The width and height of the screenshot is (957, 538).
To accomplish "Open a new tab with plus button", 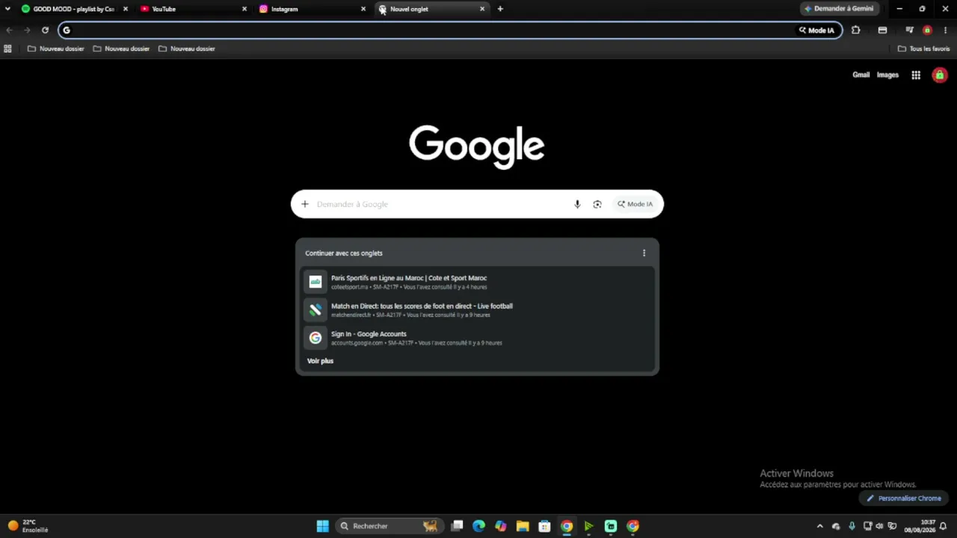I will (x=500, y=9).
